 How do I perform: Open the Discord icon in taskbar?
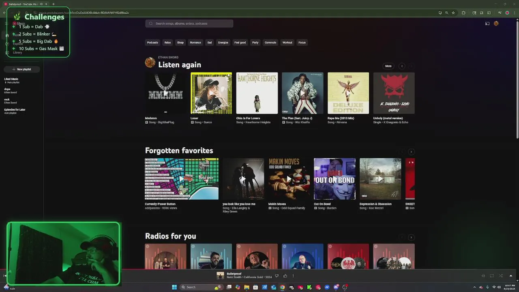(336, 287)
